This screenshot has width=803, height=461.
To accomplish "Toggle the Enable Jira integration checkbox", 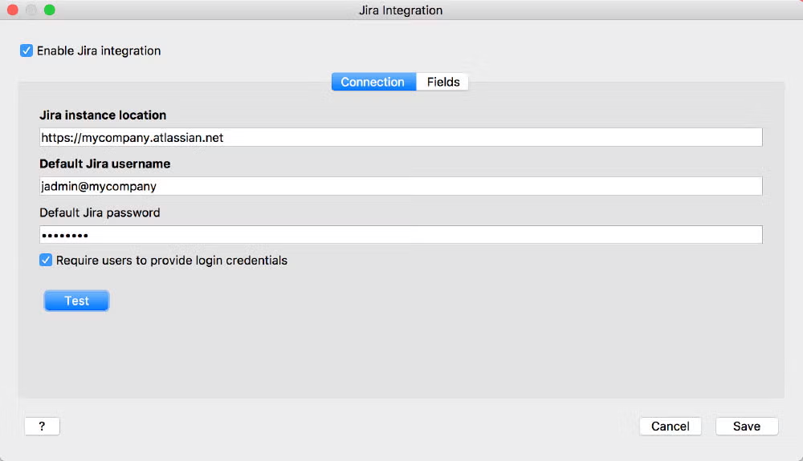I will click(26, 51).
